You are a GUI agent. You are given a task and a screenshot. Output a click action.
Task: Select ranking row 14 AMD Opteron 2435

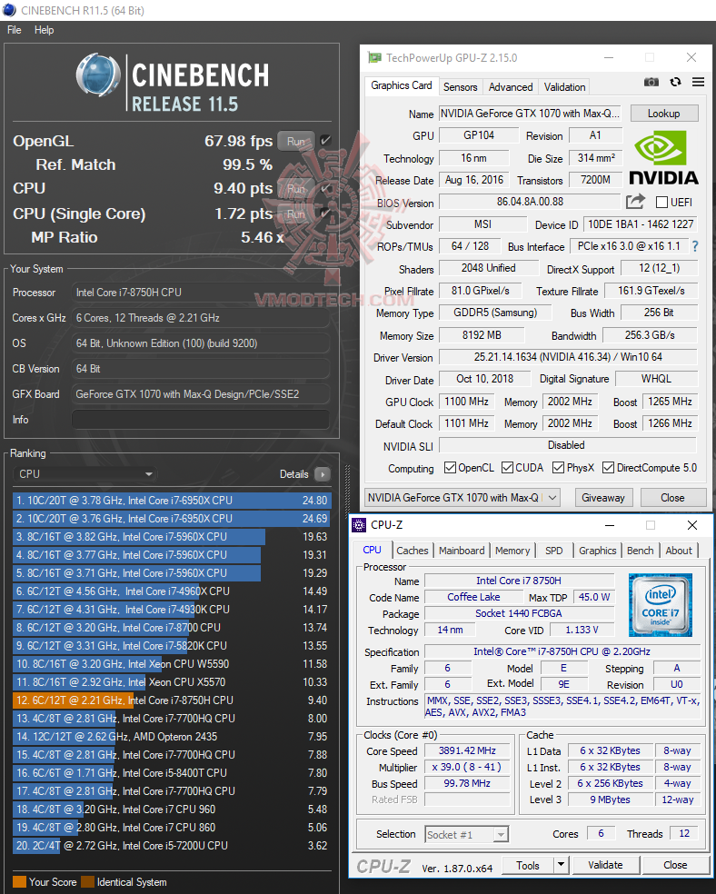tap(172, 737)
